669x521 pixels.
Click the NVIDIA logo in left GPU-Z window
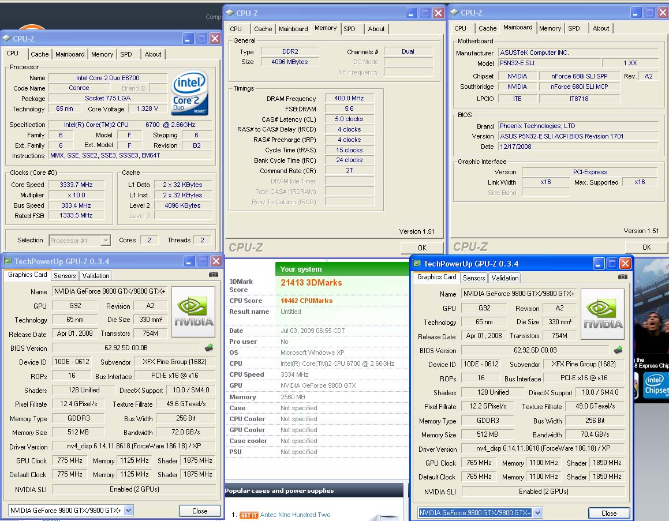194,313
